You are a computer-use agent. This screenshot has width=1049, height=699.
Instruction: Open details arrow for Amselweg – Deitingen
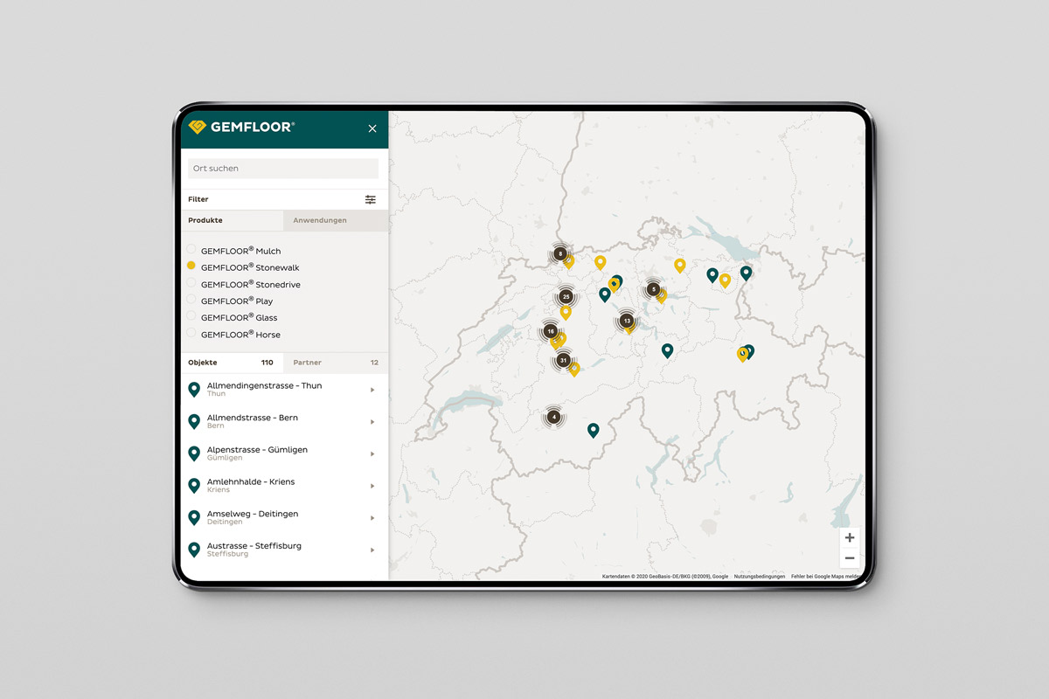tap(372, 517)
